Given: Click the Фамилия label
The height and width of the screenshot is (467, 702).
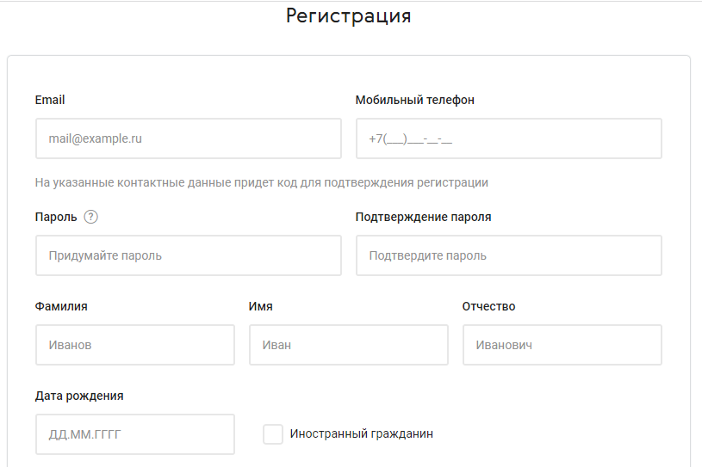Looking at the screenshot, I should (x=61, y=306).
